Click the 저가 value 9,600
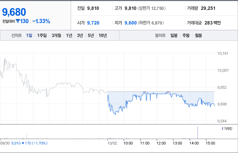Viewport: 238px width, 153px height. [131, 23]
